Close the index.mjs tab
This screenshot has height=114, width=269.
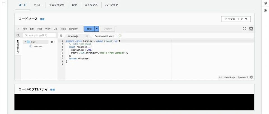pos(87,36)
